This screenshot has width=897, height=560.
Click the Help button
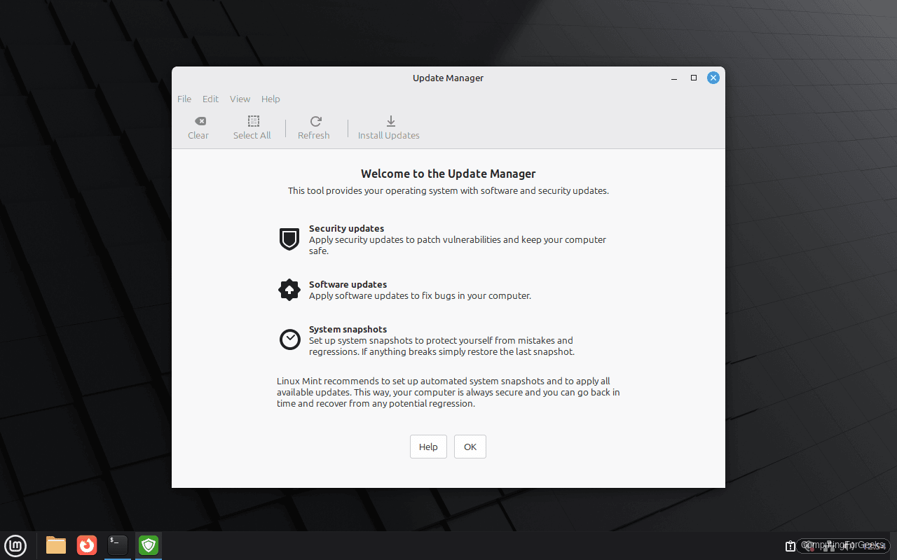[427, 447]
